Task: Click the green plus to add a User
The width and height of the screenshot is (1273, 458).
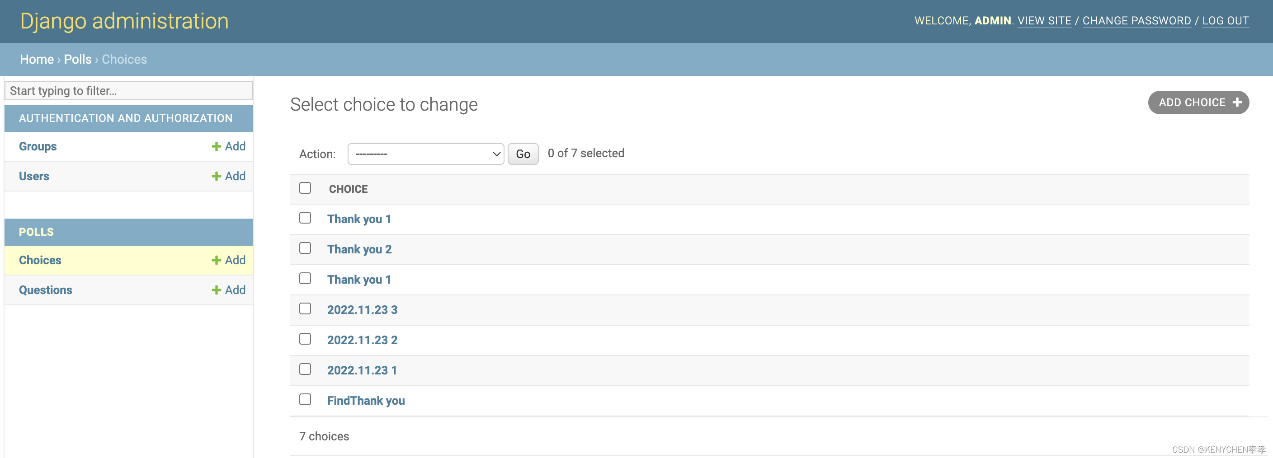Action: click(216, 176)
